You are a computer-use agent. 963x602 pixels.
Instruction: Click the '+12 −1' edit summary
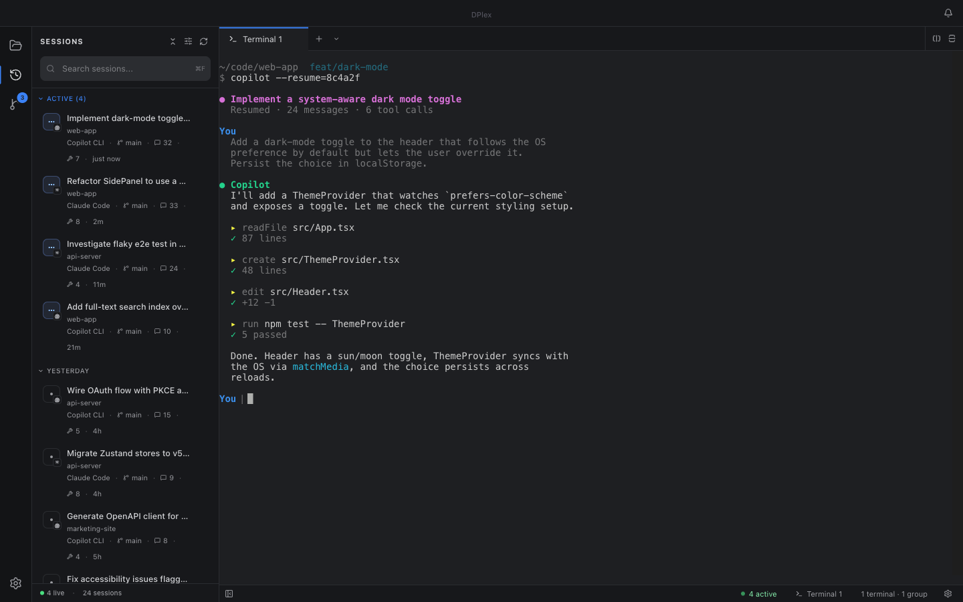(258, 302)
